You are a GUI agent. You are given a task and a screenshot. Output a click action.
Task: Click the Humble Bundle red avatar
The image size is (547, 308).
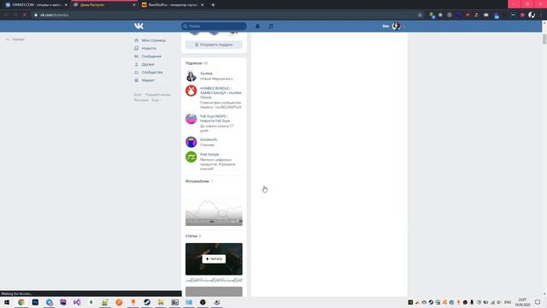point(191,91)
